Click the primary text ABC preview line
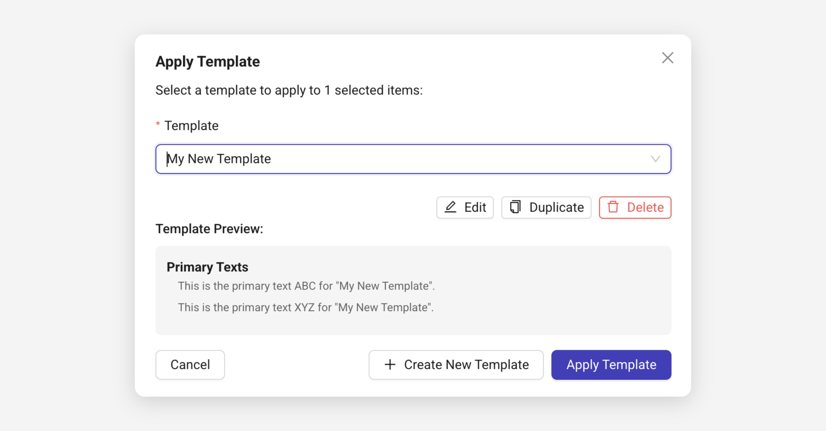The image size is (826, 431). coord(306,286)
